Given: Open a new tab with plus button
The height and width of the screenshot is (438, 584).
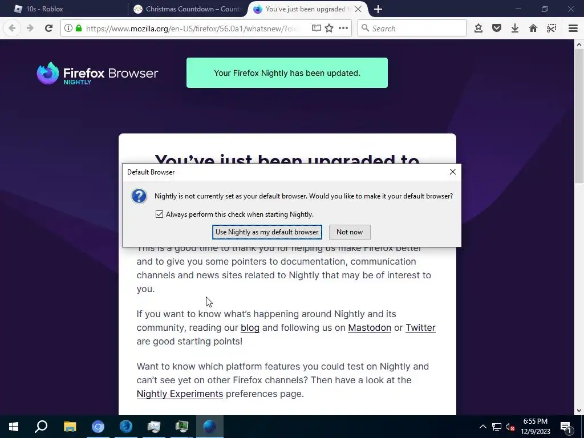Looking at the screenshot, I should 378,9.
